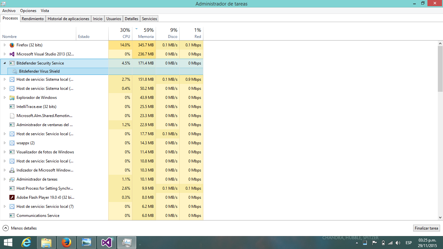
Task: Click the wsappx process gear icon
Action: (x=12, y=143)
